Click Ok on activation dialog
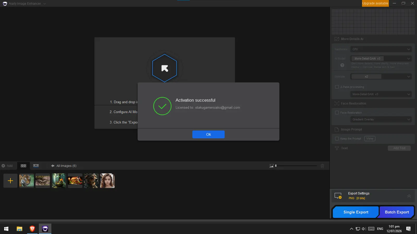The height and width of the screenshot is (234, 417). tap(208, 134)
